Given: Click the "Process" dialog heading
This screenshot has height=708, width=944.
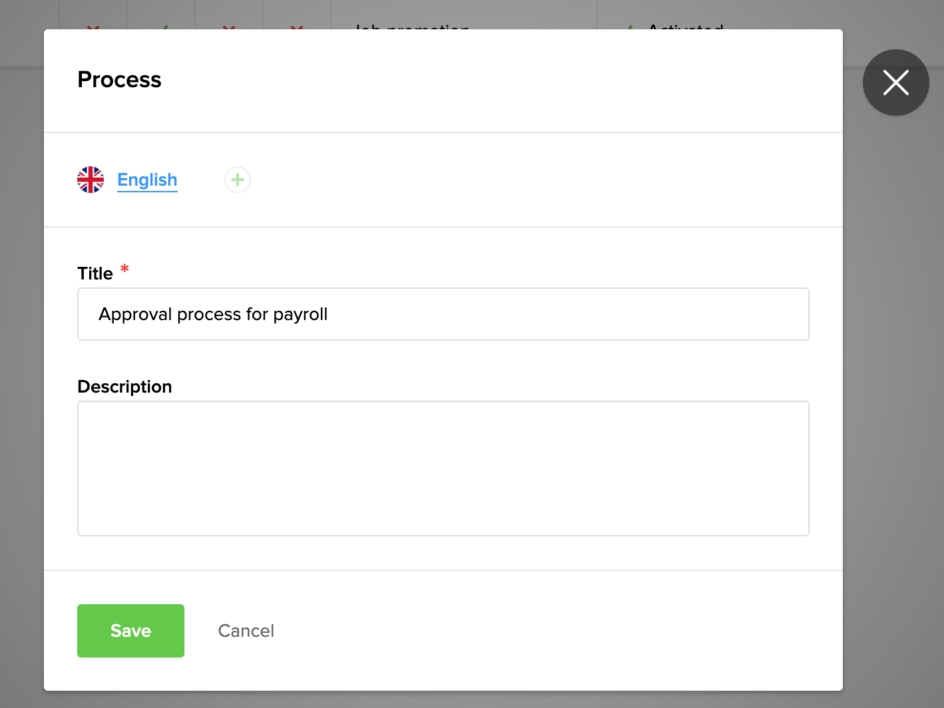Looking at the screenshot, I should point(119,80).
